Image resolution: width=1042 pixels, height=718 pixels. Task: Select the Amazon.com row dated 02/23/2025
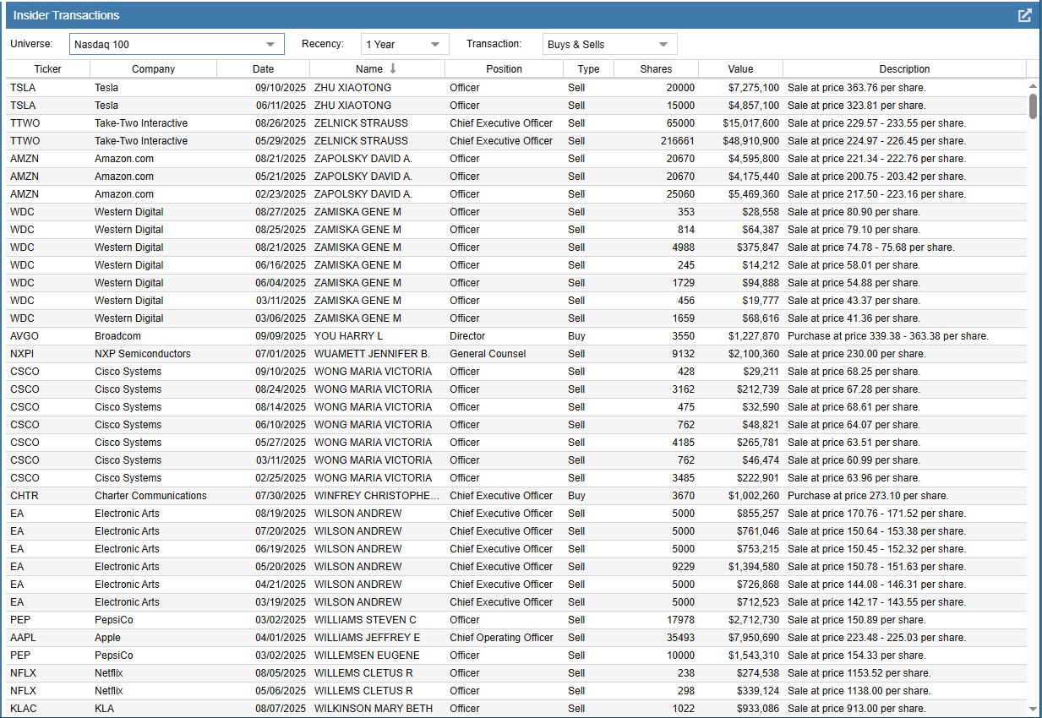click(516, 194)
